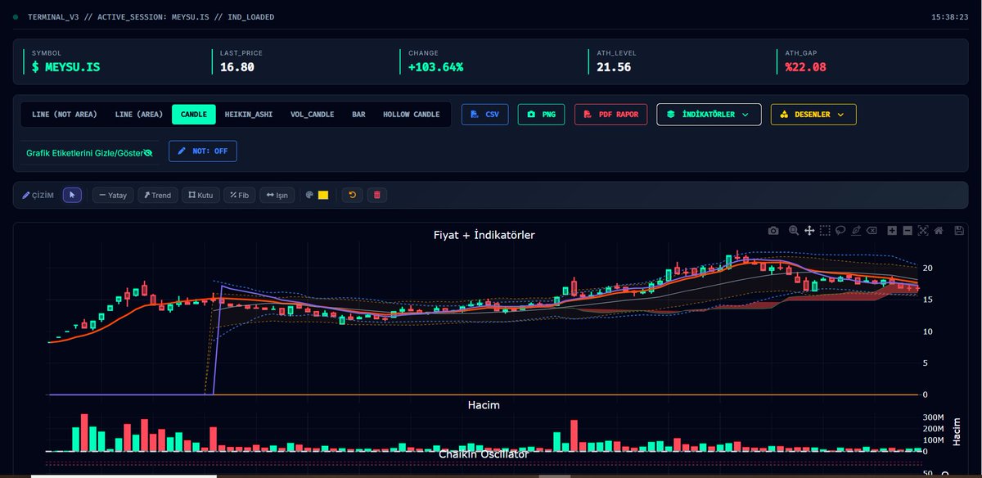
Task: Select the Fib retracement tool
Action: pos(240,195)
